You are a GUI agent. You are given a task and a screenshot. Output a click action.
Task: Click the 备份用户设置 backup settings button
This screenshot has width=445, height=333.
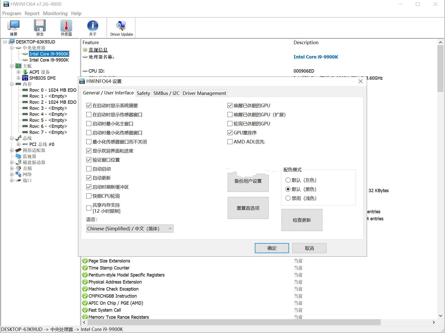(248, 181)
